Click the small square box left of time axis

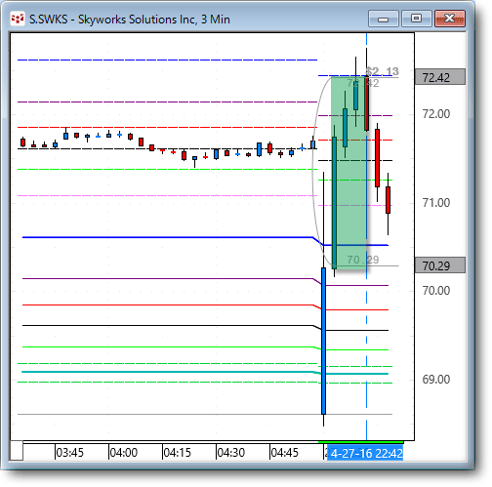point(17,451)
